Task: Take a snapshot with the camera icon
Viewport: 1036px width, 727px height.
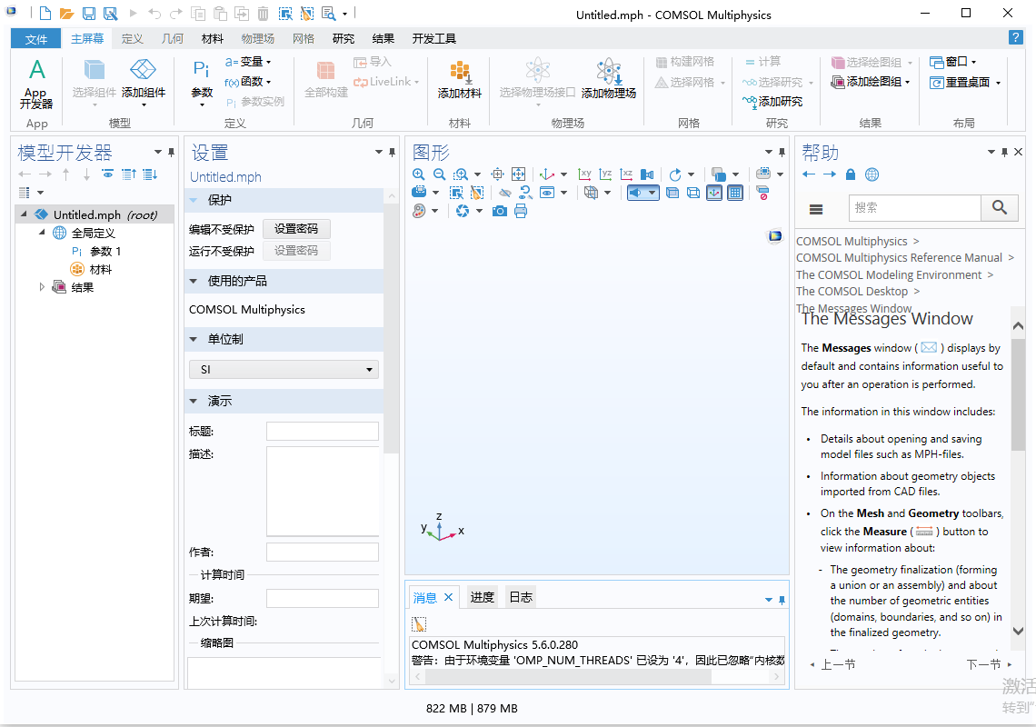Action: 500,212
